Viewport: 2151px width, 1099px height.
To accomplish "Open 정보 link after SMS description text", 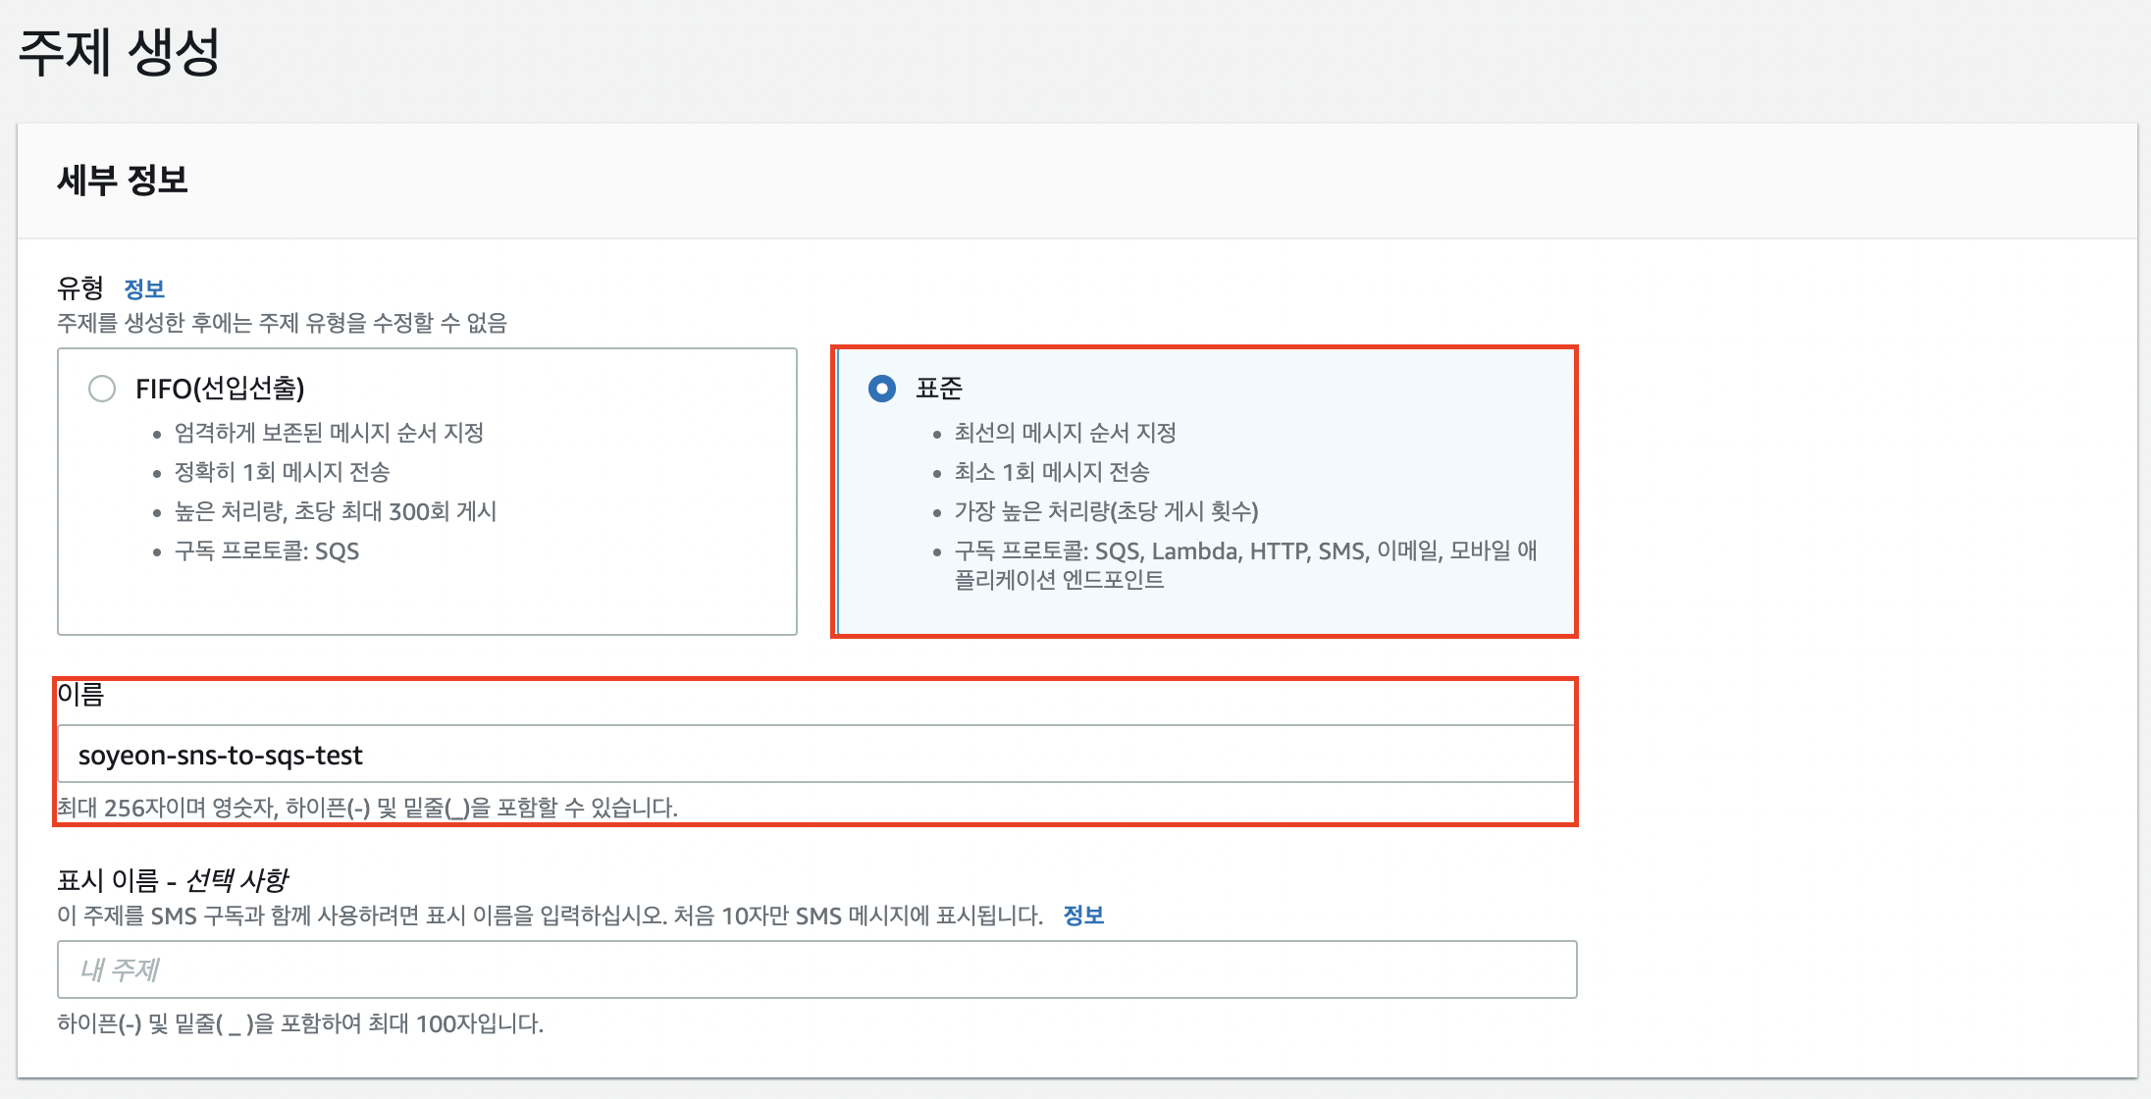I will coord(1083,916).
